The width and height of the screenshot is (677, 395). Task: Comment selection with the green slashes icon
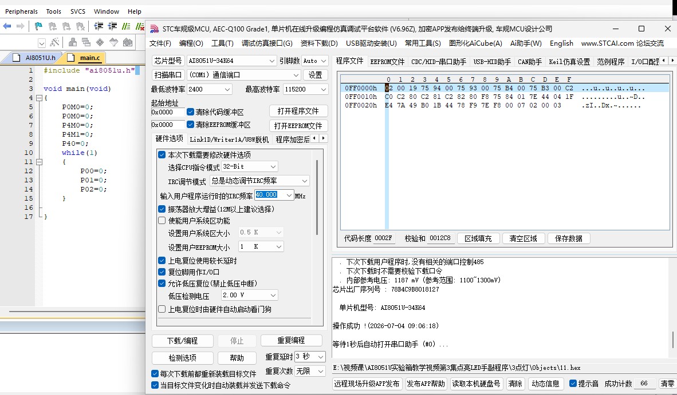pos(126,26)
